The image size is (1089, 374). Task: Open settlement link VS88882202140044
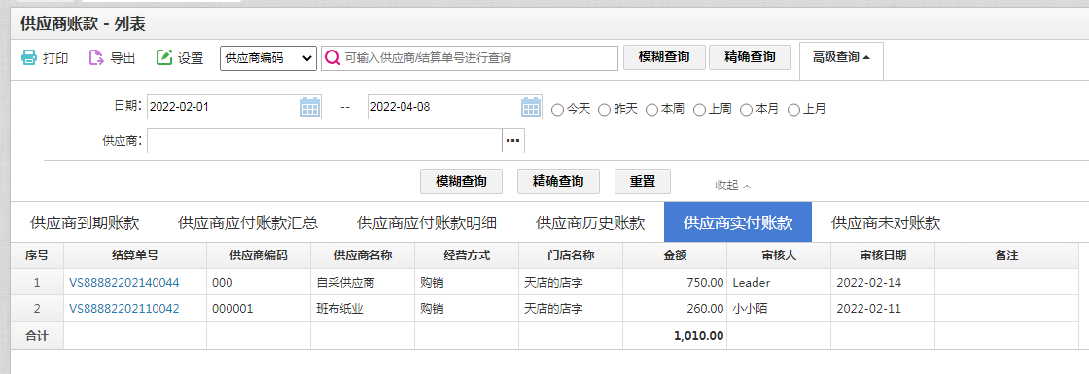(124, 283)
